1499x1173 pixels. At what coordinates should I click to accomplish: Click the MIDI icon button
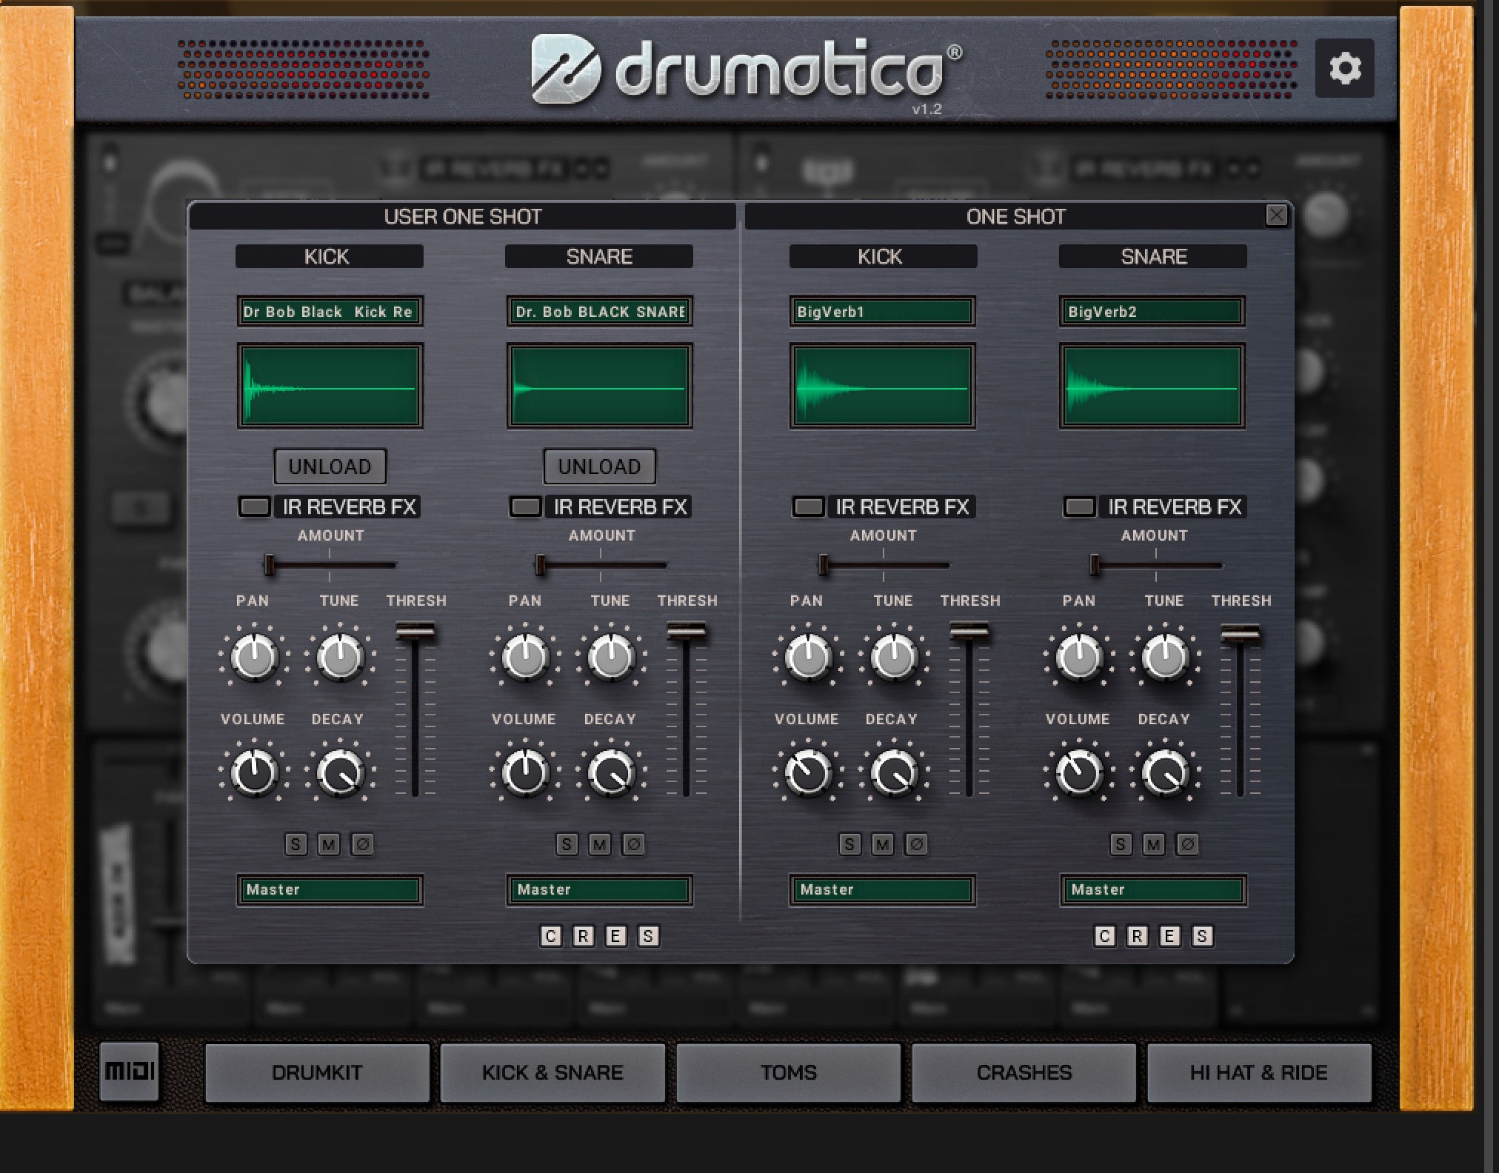[130, 1071]
